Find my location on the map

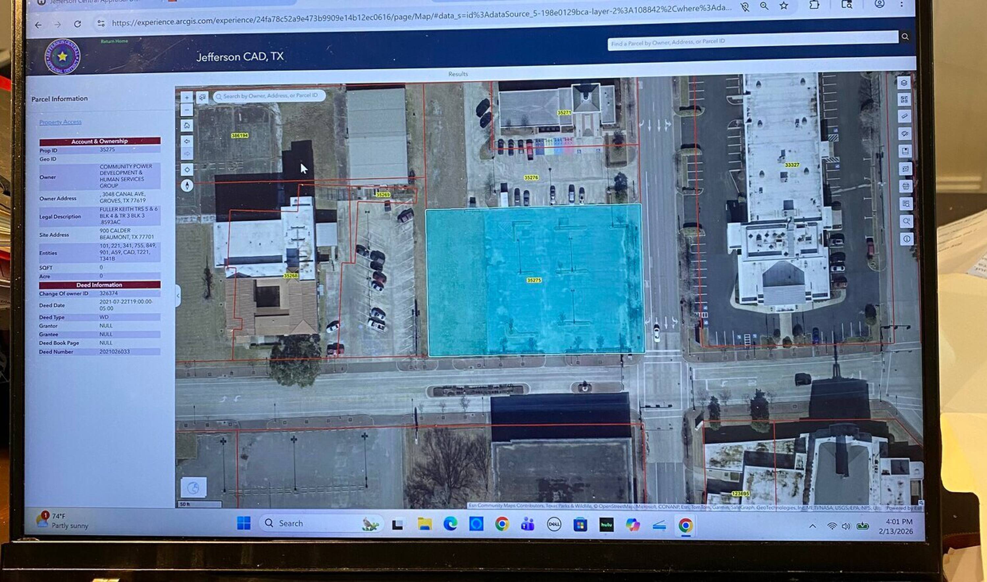tap(187, 170)
